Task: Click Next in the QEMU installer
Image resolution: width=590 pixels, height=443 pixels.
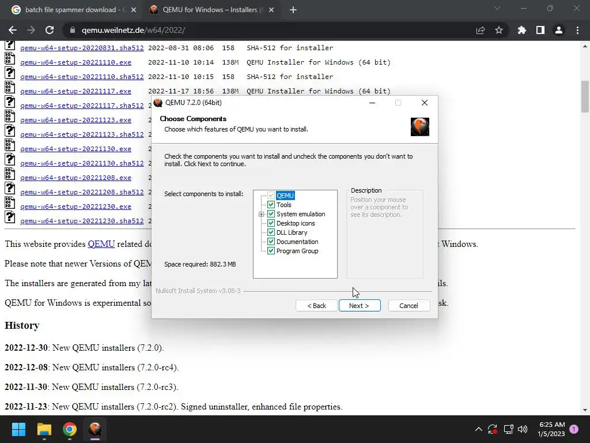Action: pyautogui.click(x=360, y=306)
